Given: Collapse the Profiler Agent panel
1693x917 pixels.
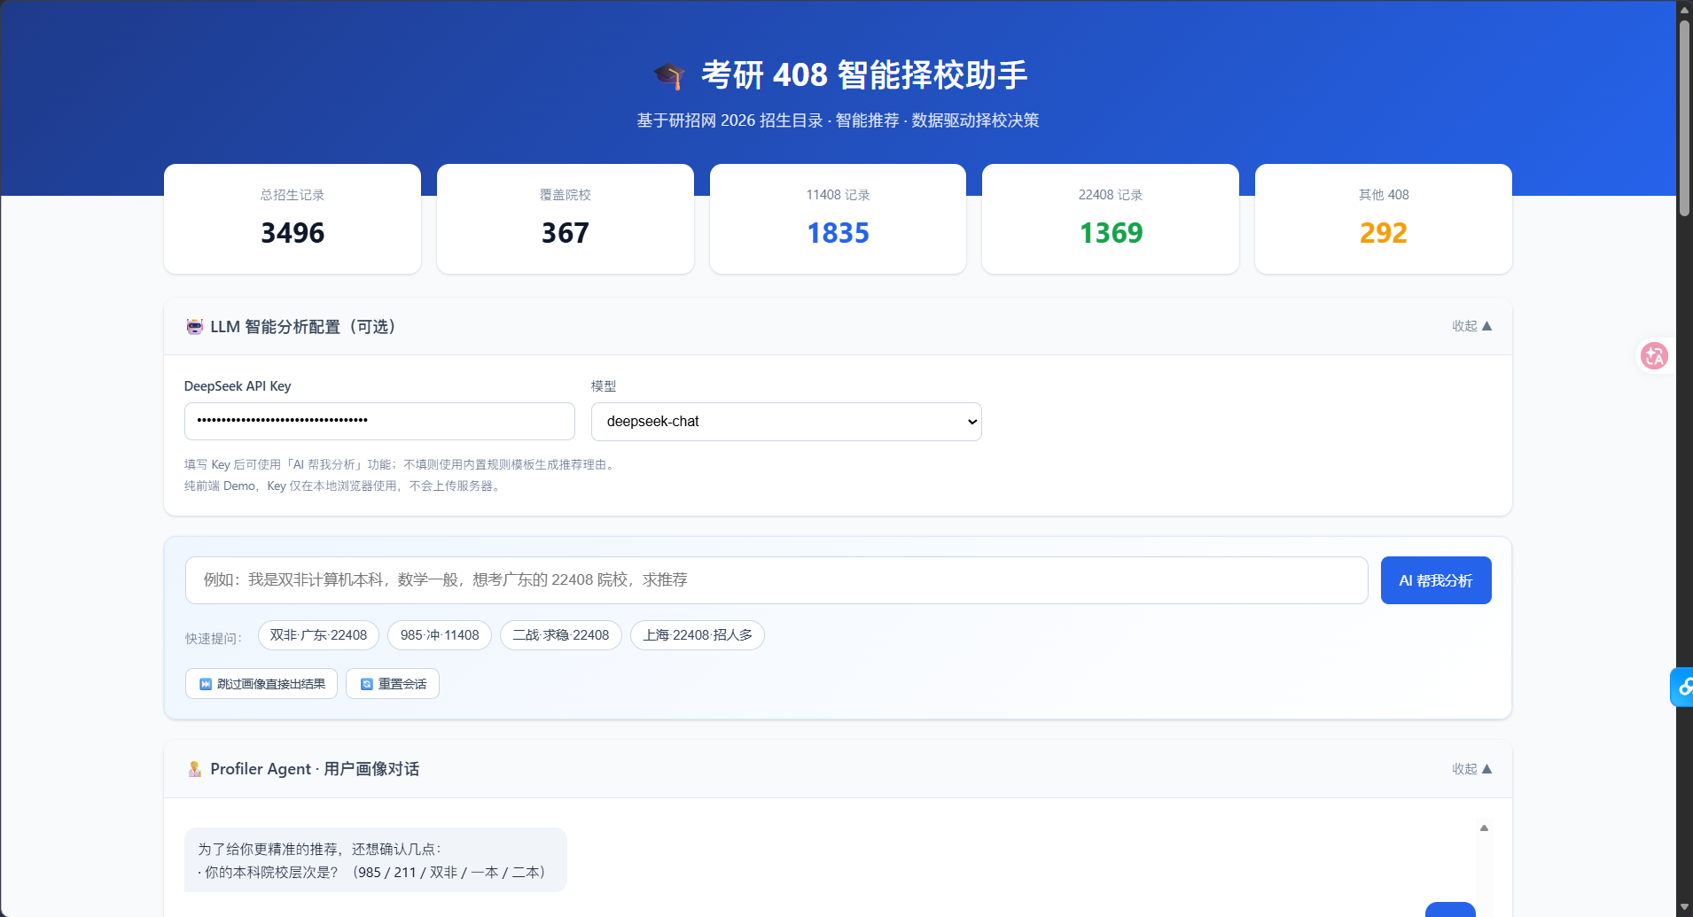Looking at the screenshot, I should (1471, 769).
